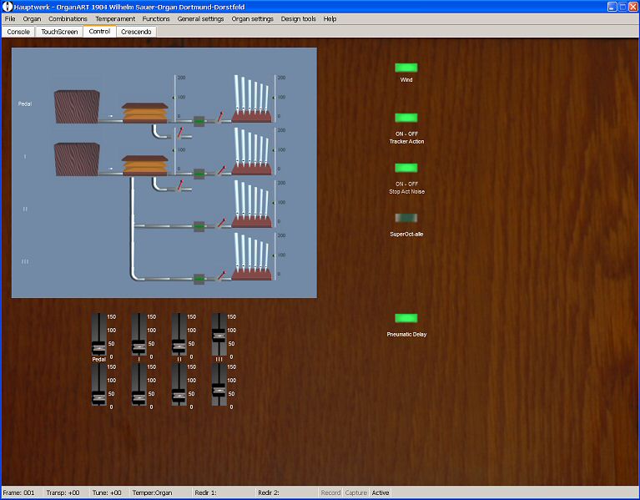
Task: Open the File menu
Action: click(10, 18)
